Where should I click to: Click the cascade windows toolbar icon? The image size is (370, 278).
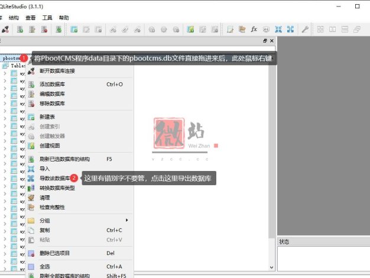coord(357,30)
